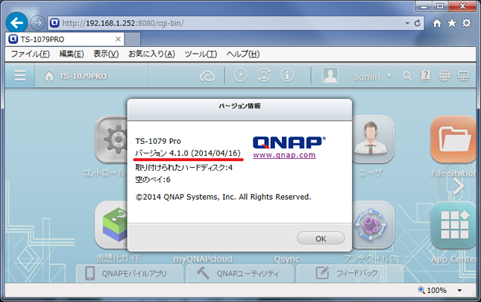Click the TS-1079 Pro model text

tap(158, 142)
